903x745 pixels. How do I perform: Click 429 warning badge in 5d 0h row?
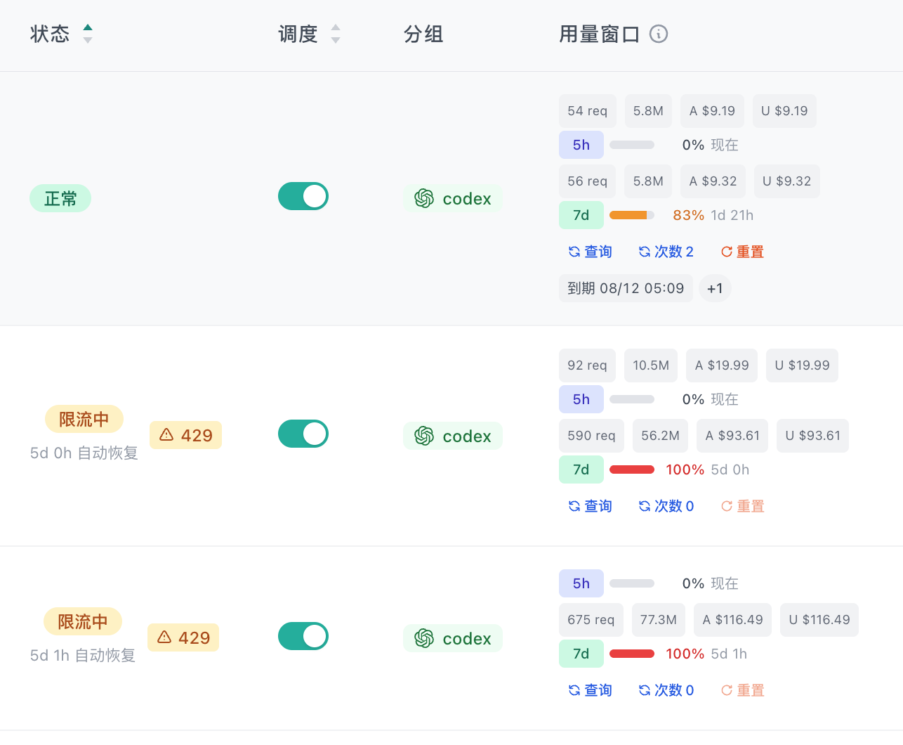(x=185, y=435)
